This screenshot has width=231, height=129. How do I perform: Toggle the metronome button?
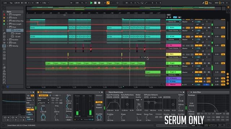(37, 3)
